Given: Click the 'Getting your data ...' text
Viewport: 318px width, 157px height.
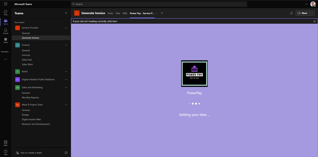Looking at the screenshot, I should pos(194,115).
